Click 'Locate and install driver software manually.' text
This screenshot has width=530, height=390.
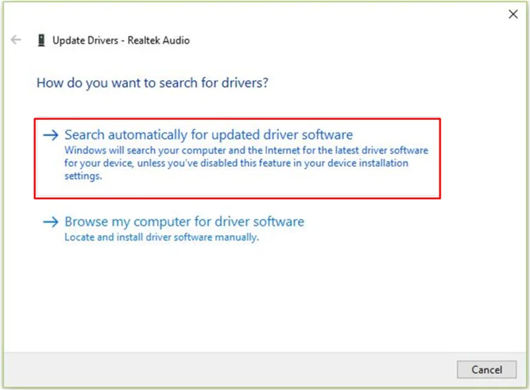[x=162, y=237]
